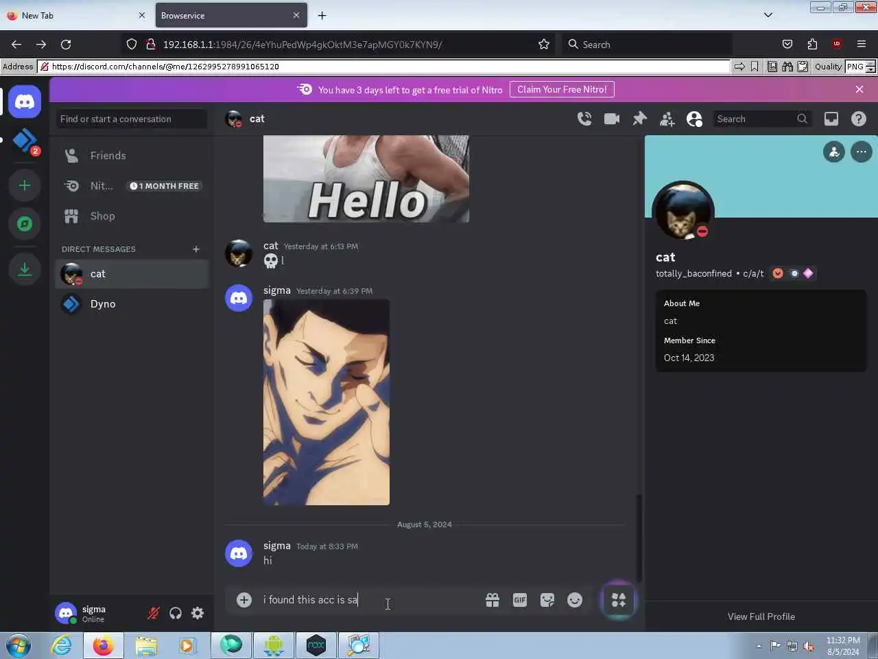The image size is (878, 659).
Task: Click cat username on the skull message
Action: pyautogui.click(x=271, y=246)
